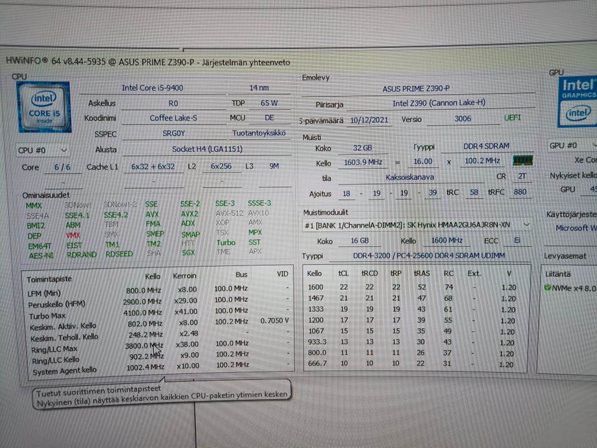
Task: Click the memory multiplier 16.00
Action: coord(423,162)
